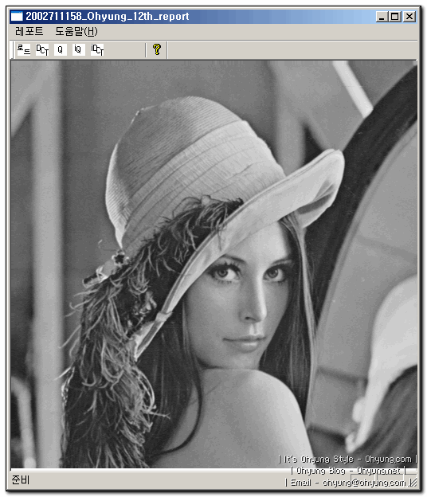427x497 pixels.
Task: Open help via yellow question mark icon
Action: coord(157,49)
